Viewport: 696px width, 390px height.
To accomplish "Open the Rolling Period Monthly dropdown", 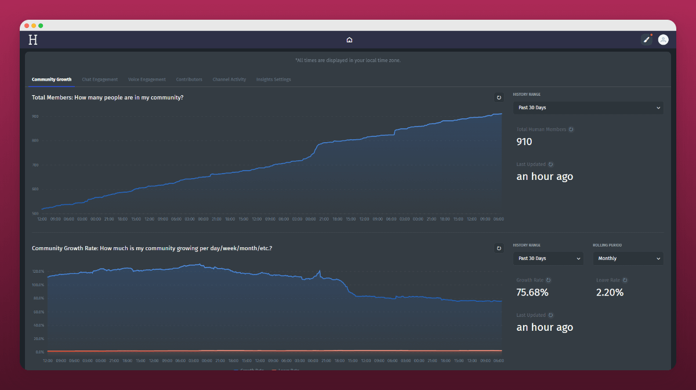I will [x=628, y=258].
